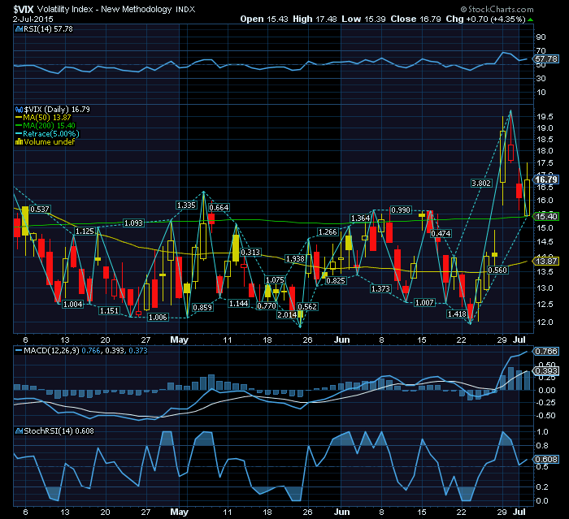Viewport: 569px width, 519px height.
Task: Click the 0.664 retrace ratio label
Action: pos(219,207)
